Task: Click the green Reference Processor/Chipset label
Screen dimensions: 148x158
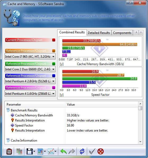Action: 26,64
